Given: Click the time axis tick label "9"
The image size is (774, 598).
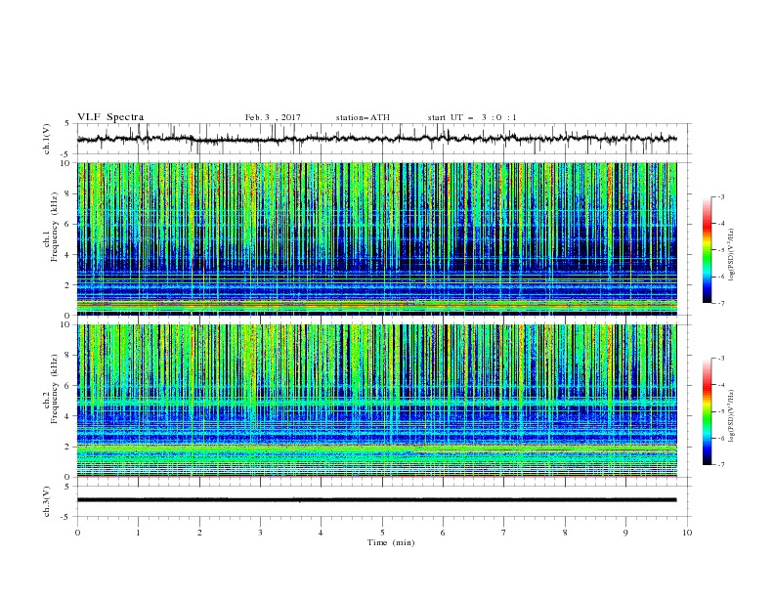Looking at the screenshot, I should point(625,533).
